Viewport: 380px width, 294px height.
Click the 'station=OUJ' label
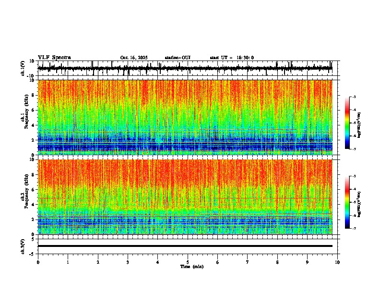(178, 58)
